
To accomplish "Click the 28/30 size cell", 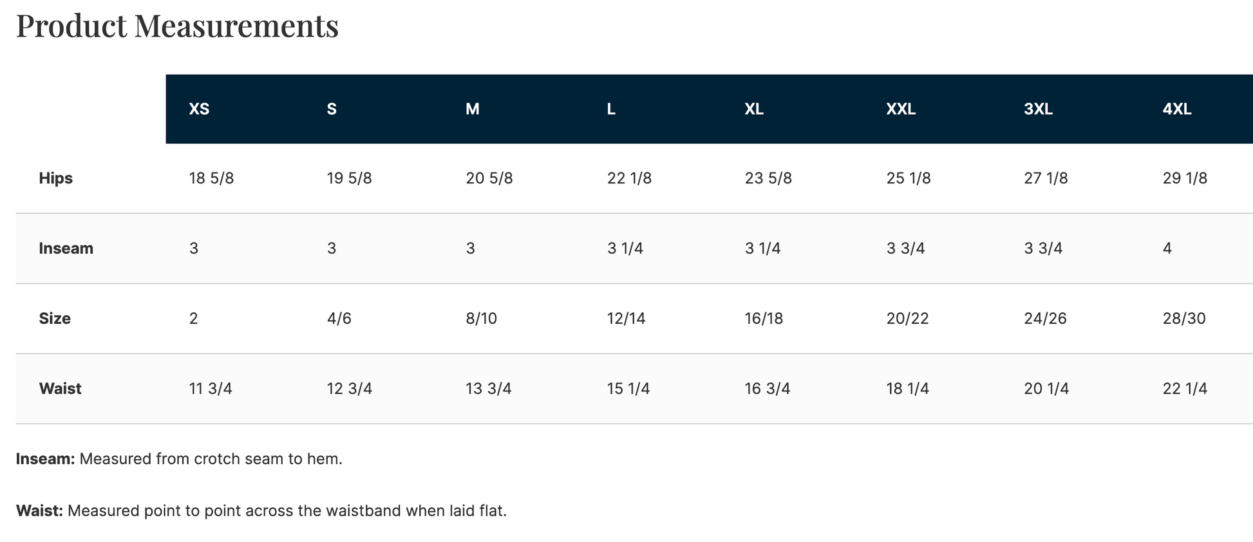I will point(1184,319).
